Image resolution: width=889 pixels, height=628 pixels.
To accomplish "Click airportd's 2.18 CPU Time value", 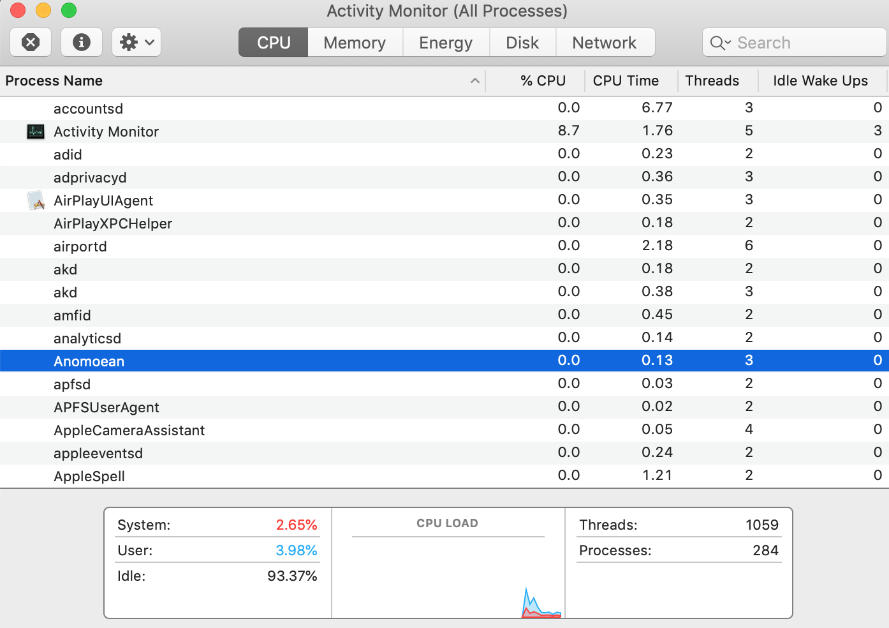I will pos(657,246).
